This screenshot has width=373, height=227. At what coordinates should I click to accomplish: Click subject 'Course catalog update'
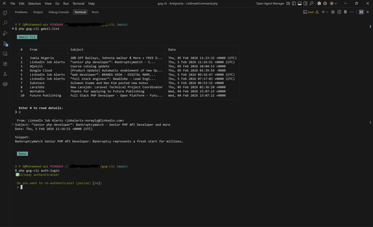click(90, 66)
